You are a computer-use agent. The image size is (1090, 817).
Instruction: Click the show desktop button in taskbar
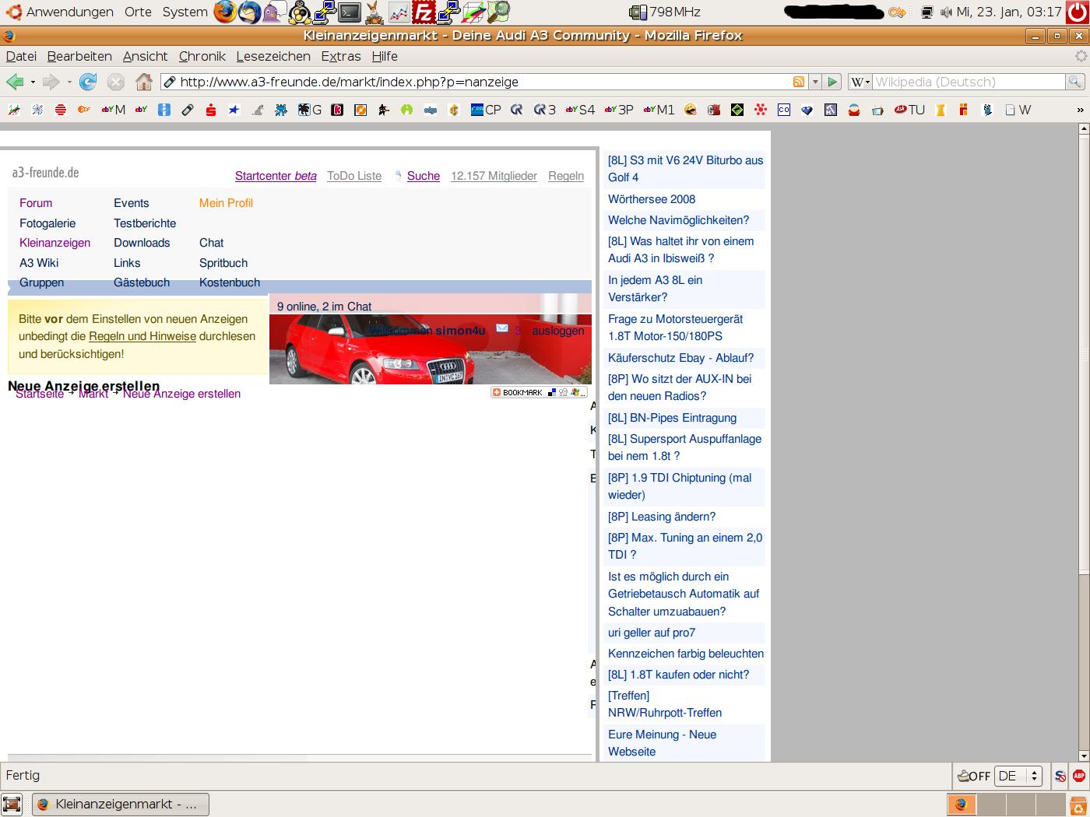(x=12, y=804)
